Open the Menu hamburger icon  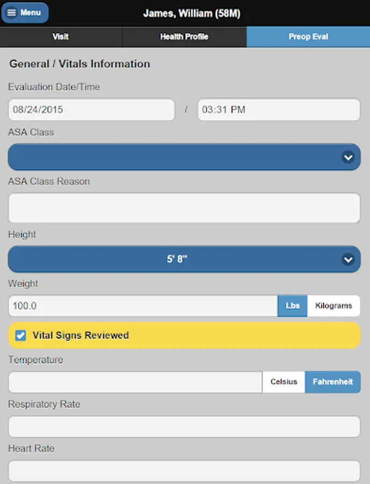[12, 13]
